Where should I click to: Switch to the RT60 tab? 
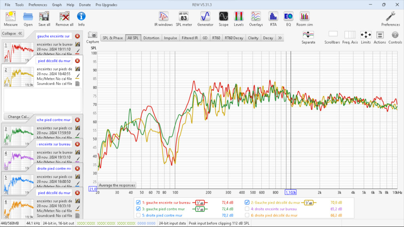click(x=216, y=38)
